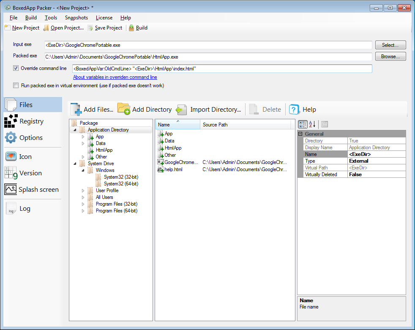Viewport: 415px width, 330px height.
Task: Expand the User Profile tree node
Action: pyautogui.click(x=83, y=190)
